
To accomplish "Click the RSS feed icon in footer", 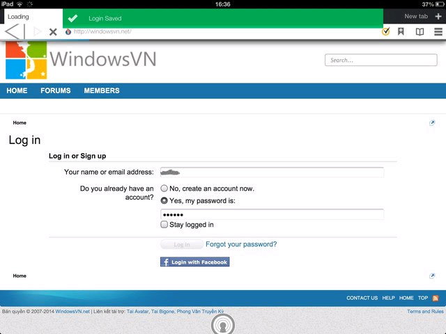I will pos(436,298).
